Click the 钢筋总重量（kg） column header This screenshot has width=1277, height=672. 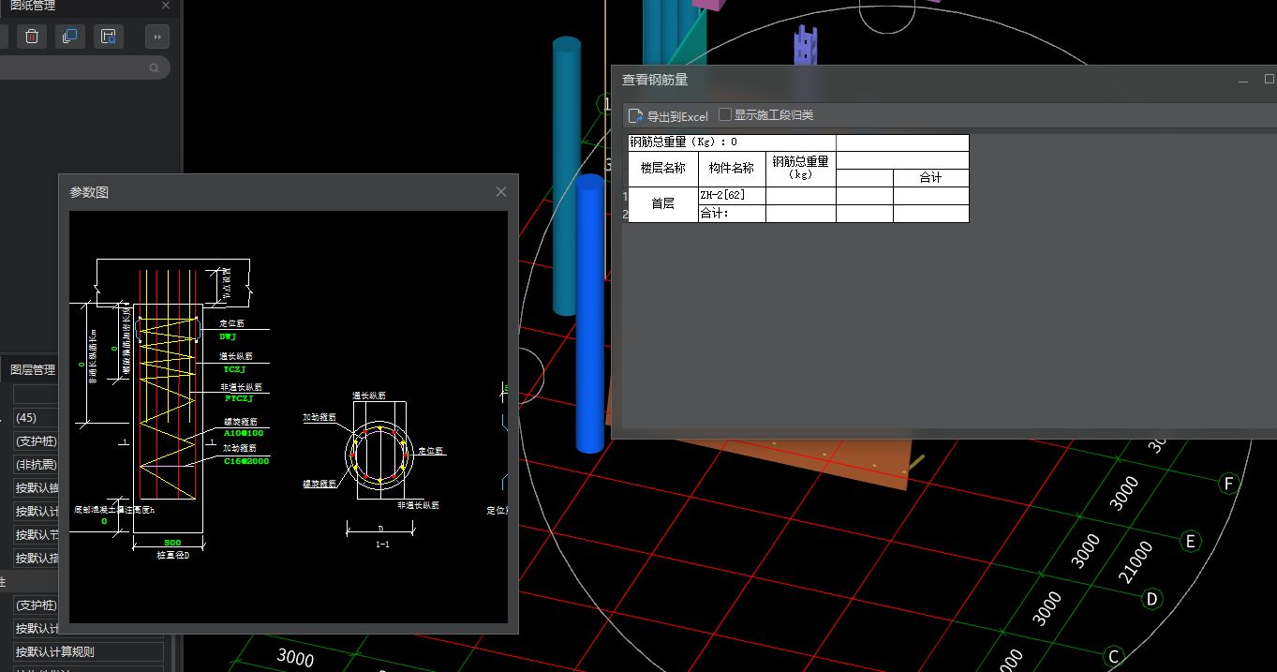coord(801,169)
